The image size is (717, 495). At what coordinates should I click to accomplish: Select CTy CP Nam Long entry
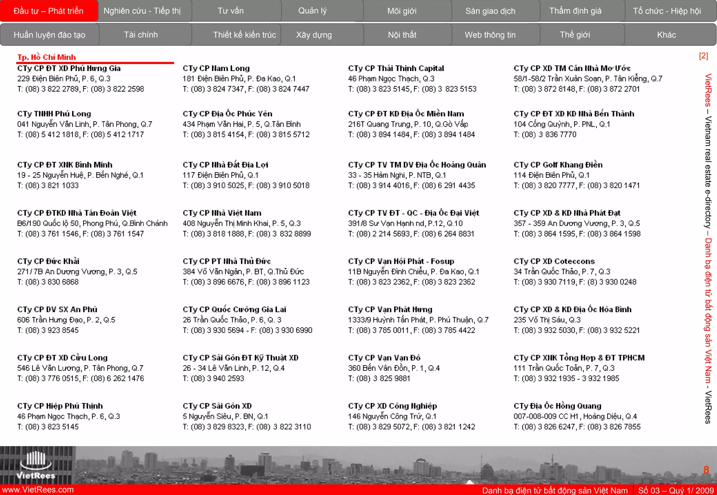pos(216,68)
